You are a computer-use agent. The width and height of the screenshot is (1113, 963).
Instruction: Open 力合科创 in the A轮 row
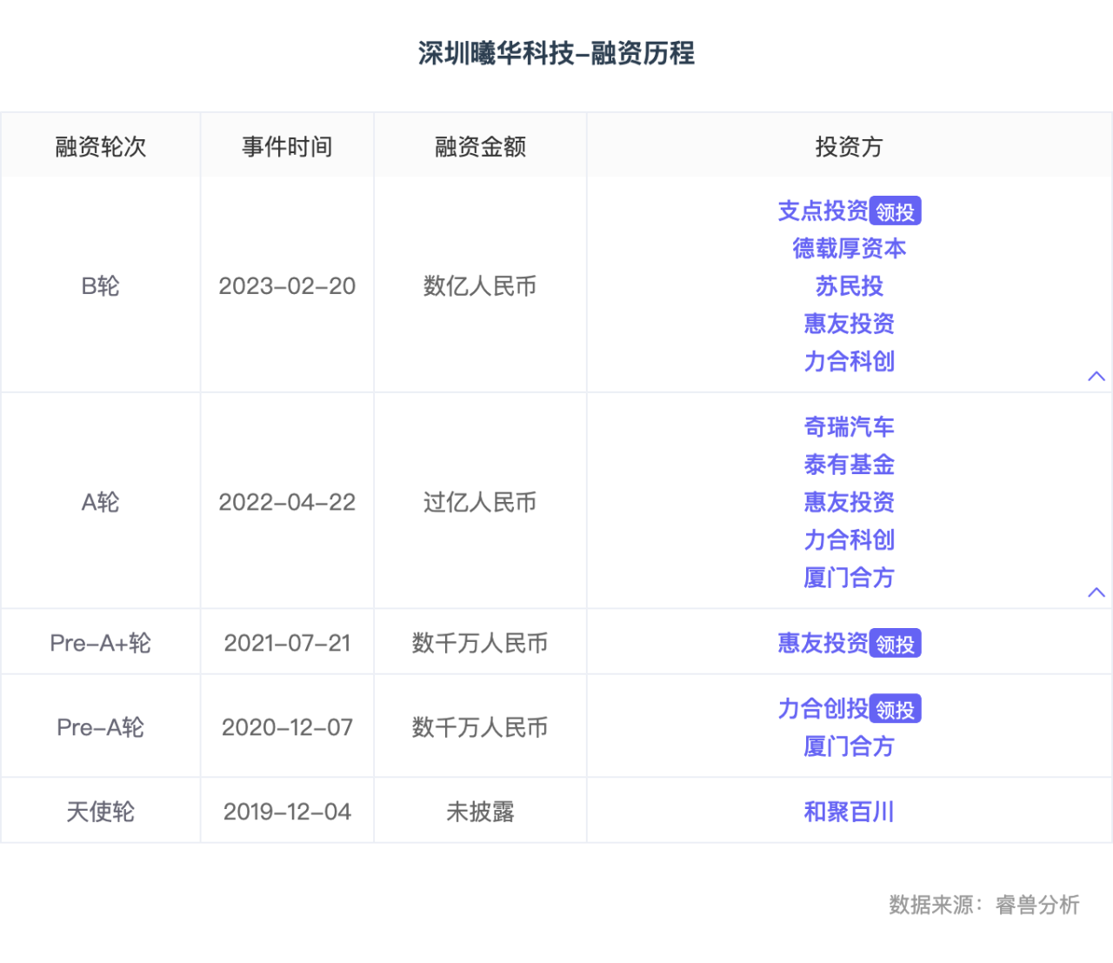[x=850, y=540]
